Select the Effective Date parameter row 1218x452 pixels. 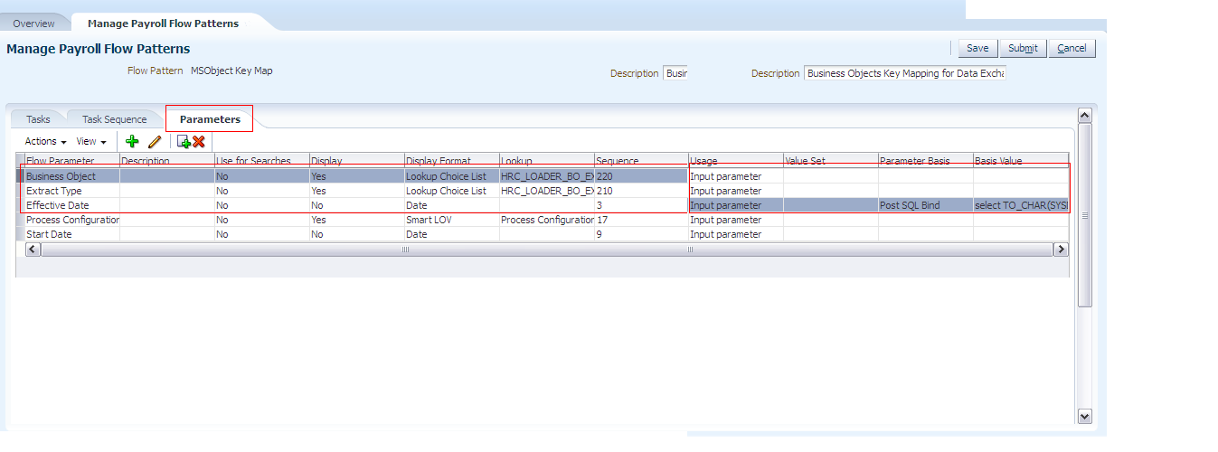coord(543,205)
